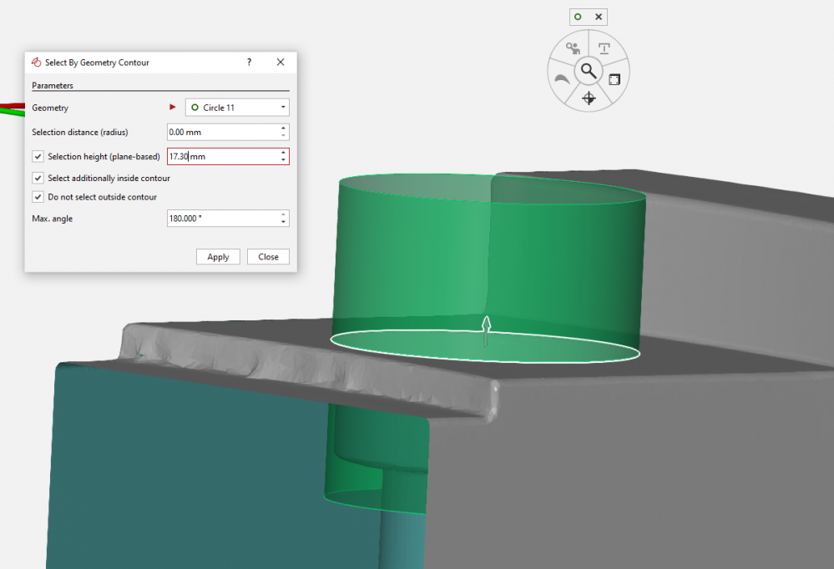Image resolution: width=834 pixels, height=569 pixels.
Task: Click the Close button in dialog
Action: (x=268, y=257)
